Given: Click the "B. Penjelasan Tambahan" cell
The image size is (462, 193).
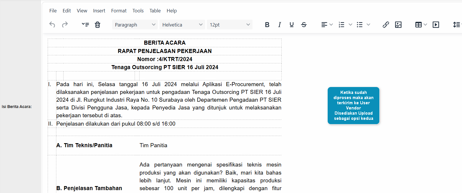Looking at the screenshot, I should coord(89,188).
